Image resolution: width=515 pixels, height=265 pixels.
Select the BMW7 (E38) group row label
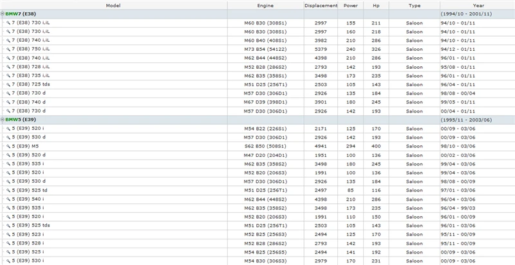21,14
